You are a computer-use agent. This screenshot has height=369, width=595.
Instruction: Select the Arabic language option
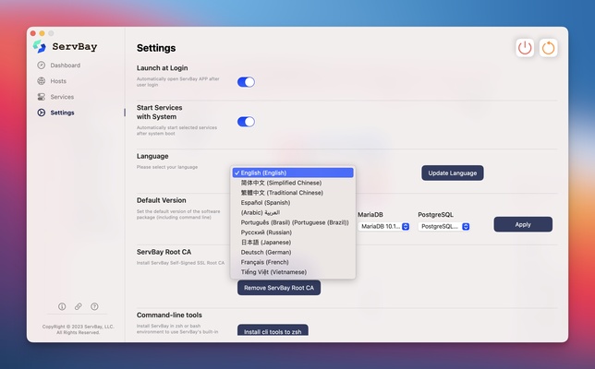[x=293, y=212]
